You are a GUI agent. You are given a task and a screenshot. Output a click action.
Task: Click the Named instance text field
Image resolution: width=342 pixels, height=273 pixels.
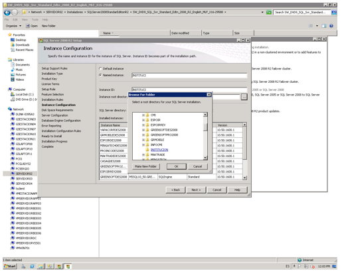click(189, 76)
